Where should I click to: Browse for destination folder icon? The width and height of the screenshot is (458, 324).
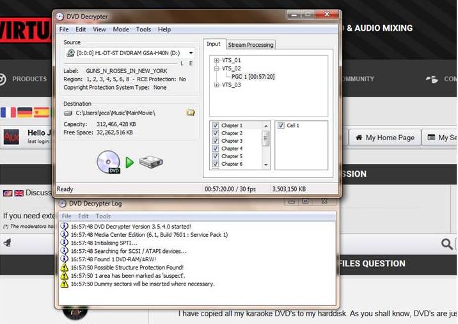pos(191,112)
